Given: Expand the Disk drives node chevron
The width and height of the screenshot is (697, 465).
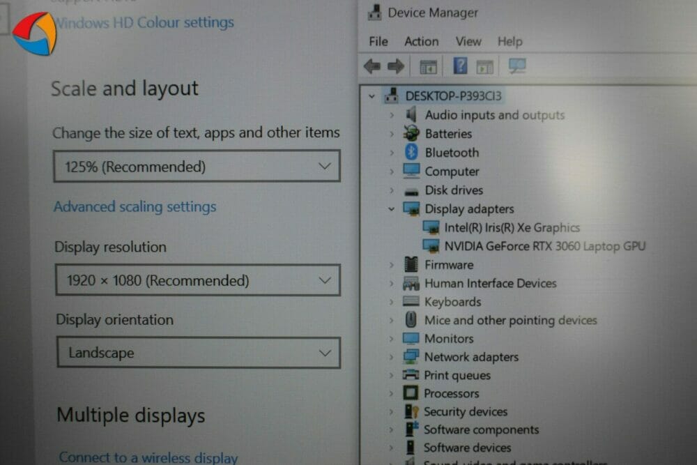Looking at the screenshot, I should click(x=392, y=190).
